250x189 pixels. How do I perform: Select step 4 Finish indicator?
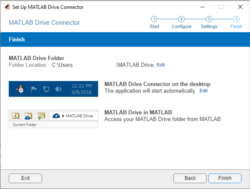point(236,19)
